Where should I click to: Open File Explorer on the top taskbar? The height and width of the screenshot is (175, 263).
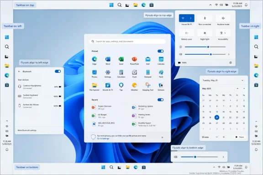[x=136, y=5]
